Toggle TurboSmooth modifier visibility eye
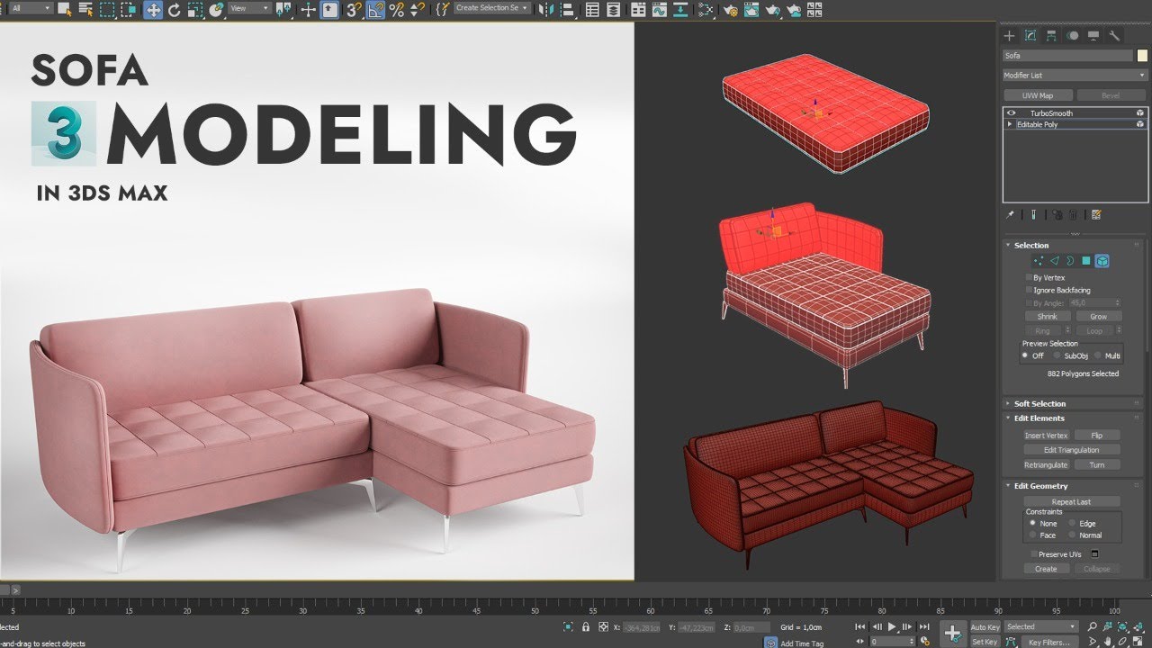This screenshot has height=648, width=1152. (x=1012, y=113)
